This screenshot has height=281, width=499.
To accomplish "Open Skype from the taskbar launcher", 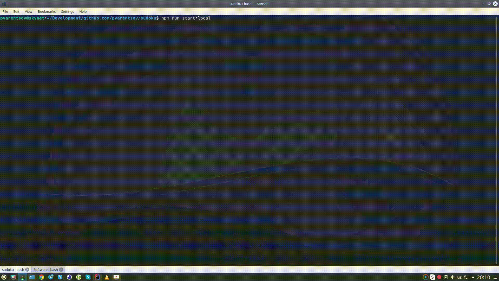I will pos(88,277).
